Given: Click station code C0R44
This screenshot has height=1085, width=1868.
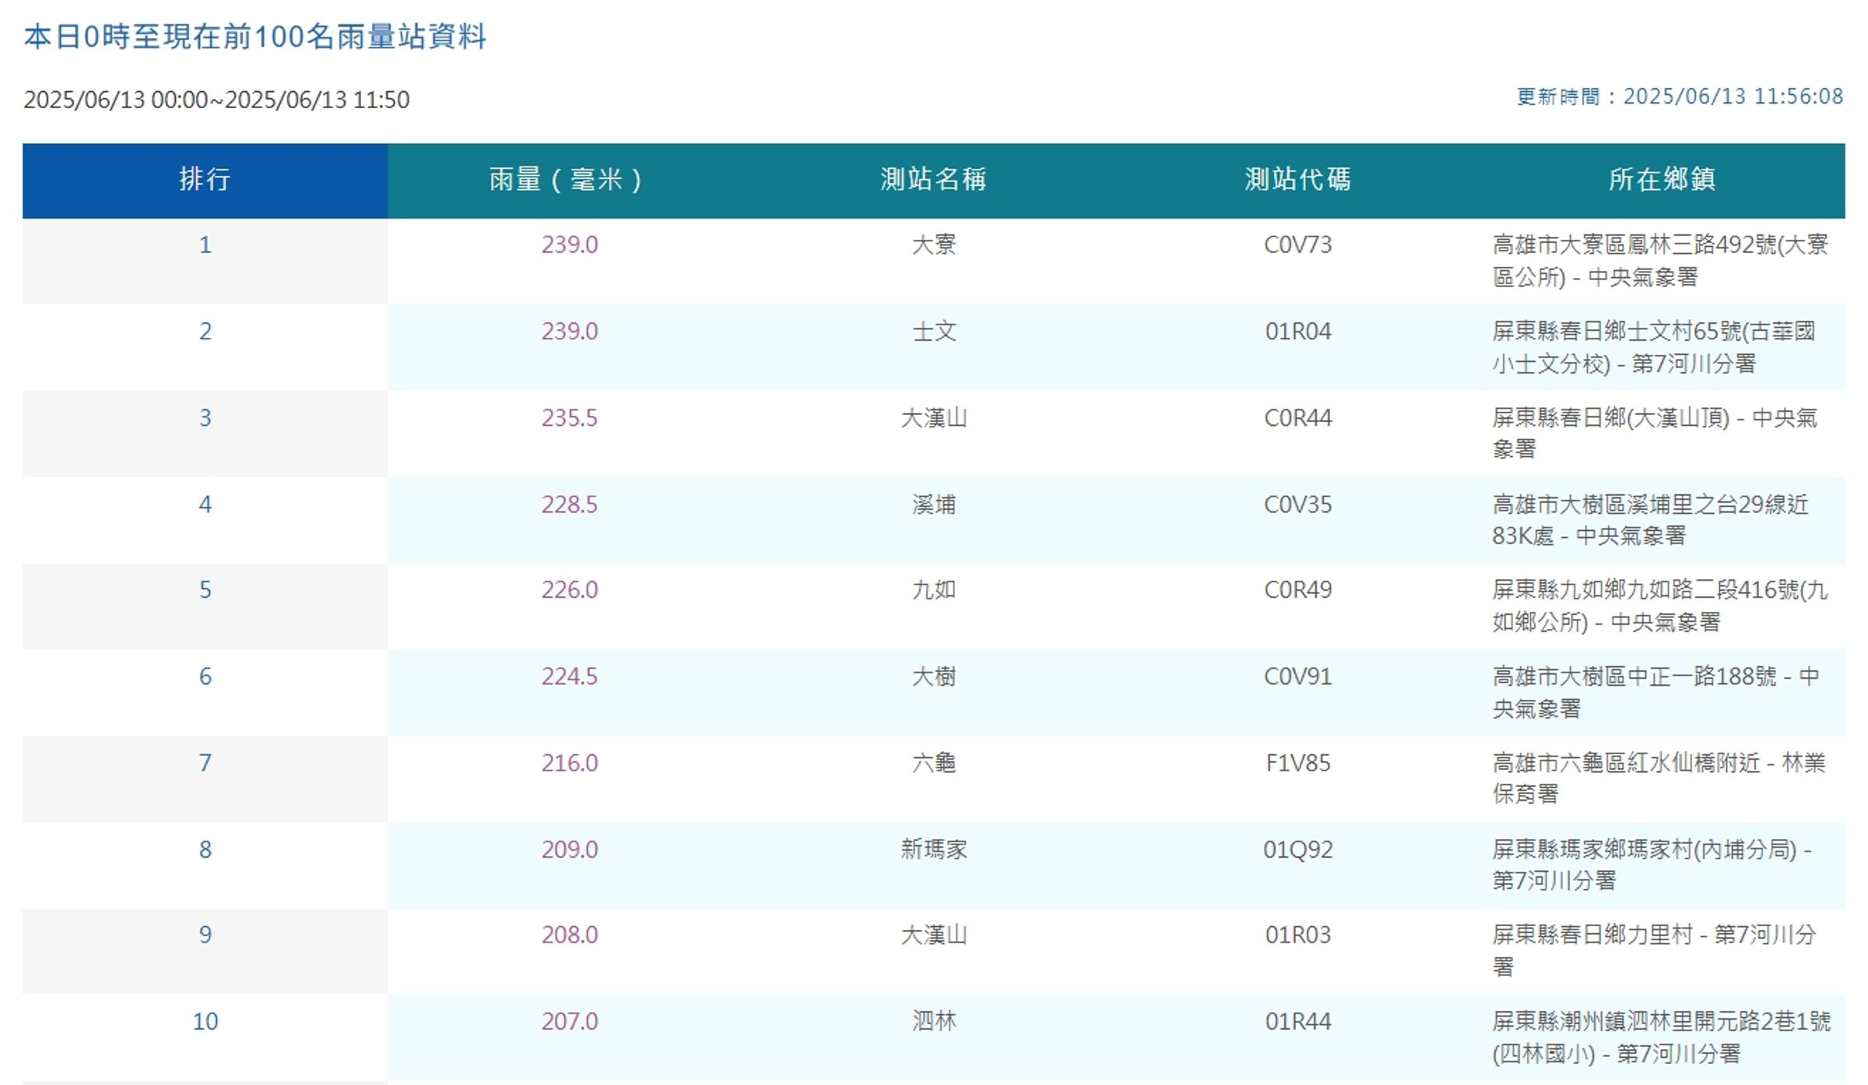Looking at the screenshot, I should [x=1298, y=418].
